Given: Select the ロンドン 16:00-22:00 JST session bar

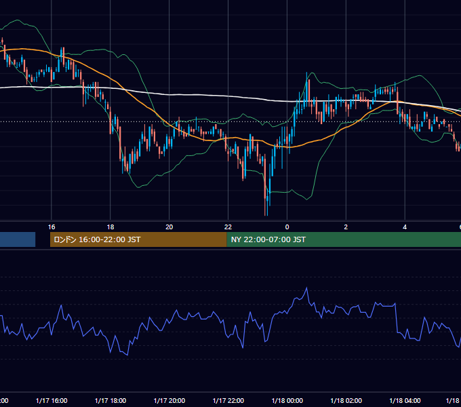Looking at the screenshot, I should point(138,239).
